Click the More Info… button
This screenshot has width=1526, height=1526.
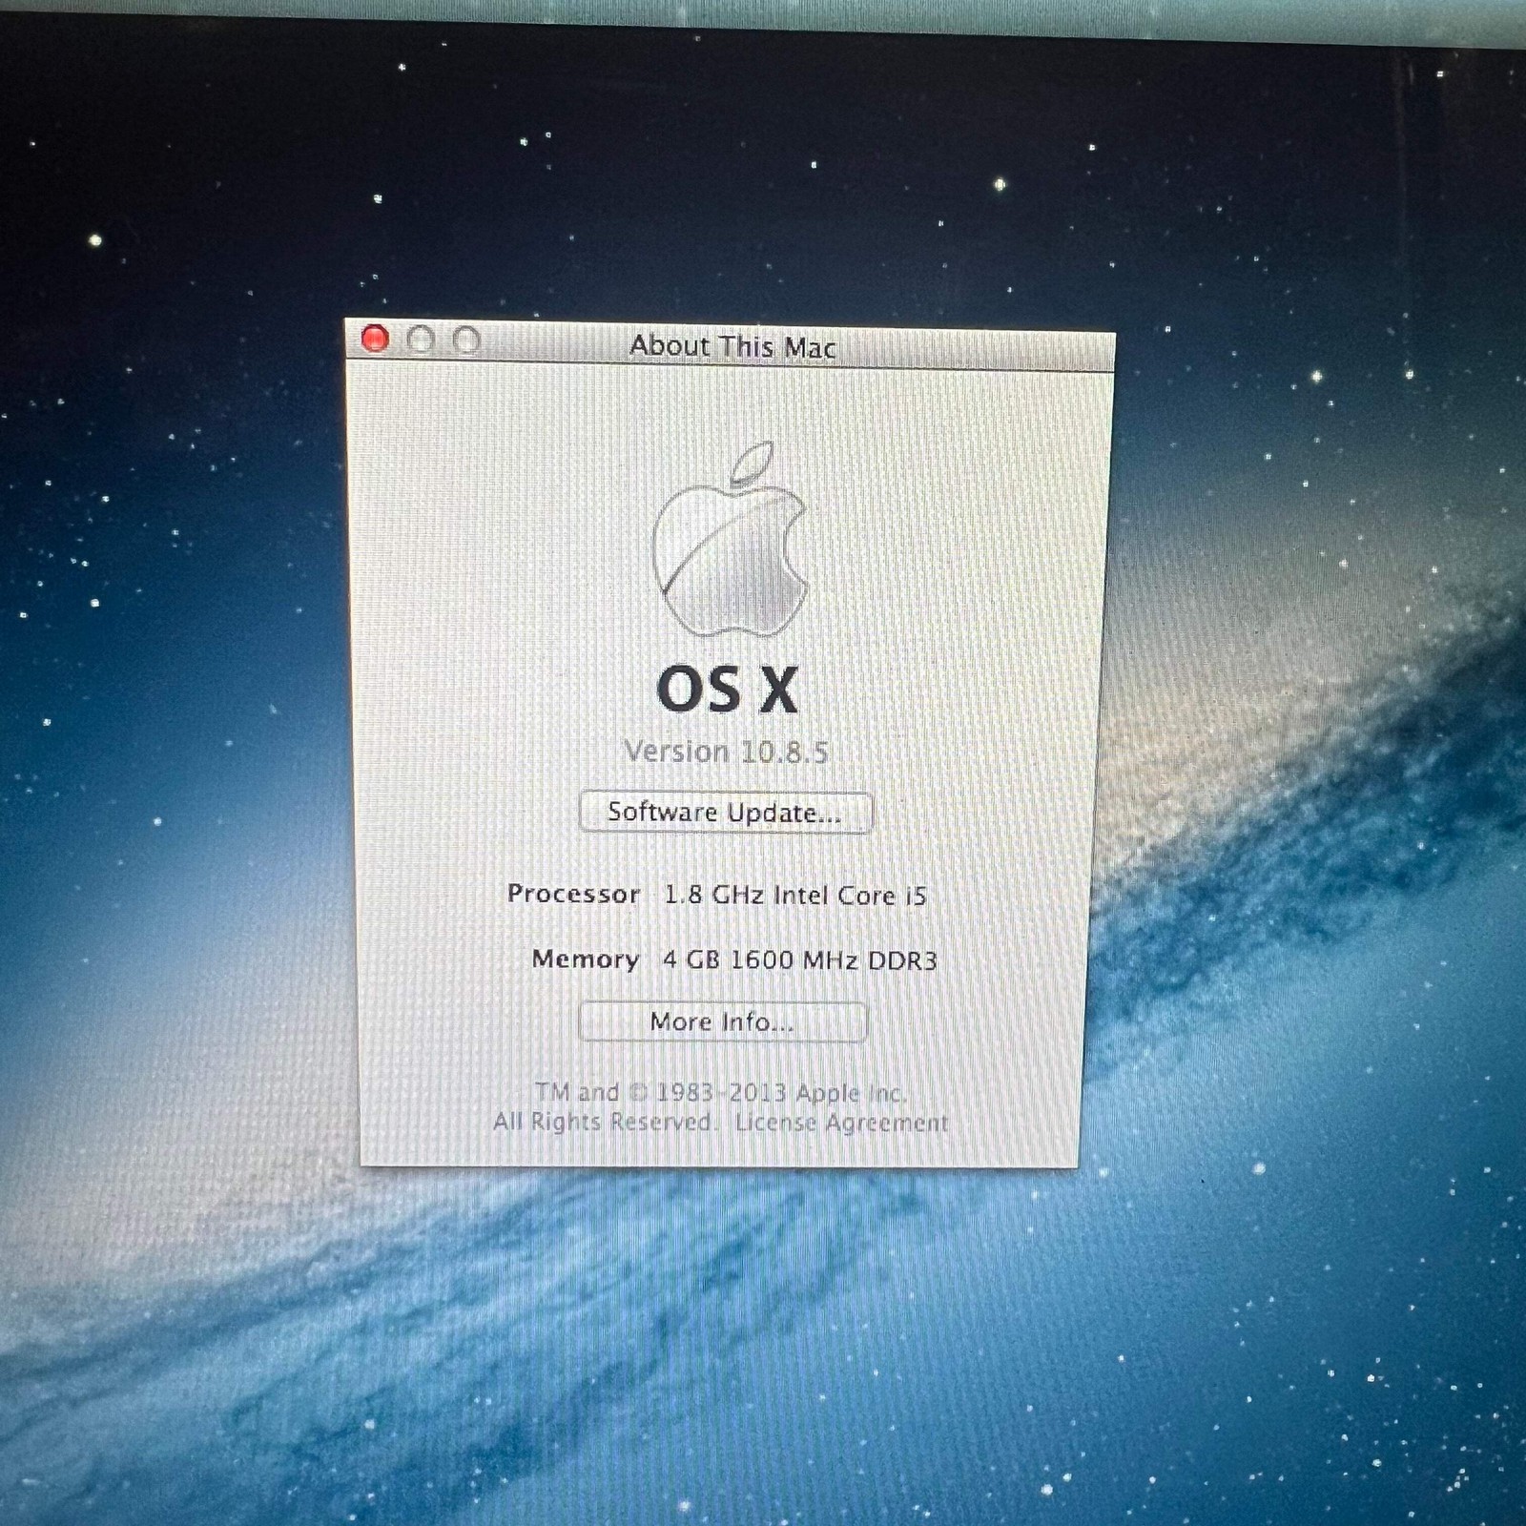pos(722,1021)
